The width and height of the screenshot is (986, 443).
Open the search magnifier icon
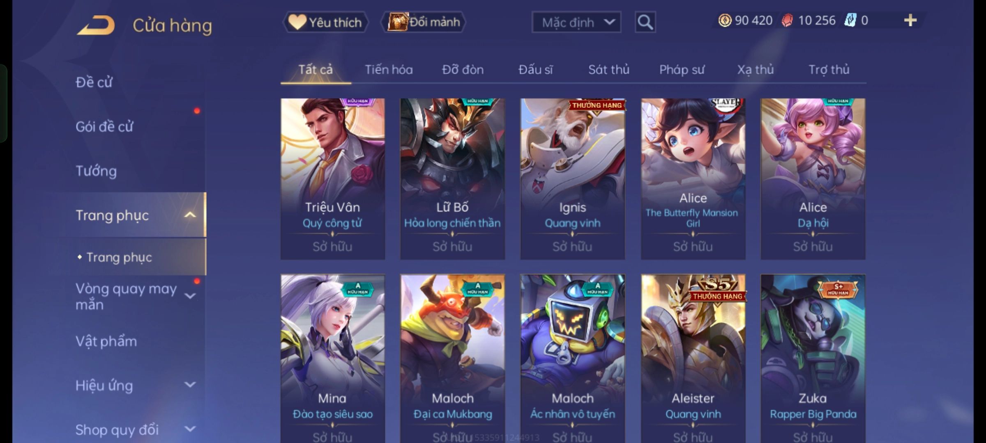pos(645,22)
